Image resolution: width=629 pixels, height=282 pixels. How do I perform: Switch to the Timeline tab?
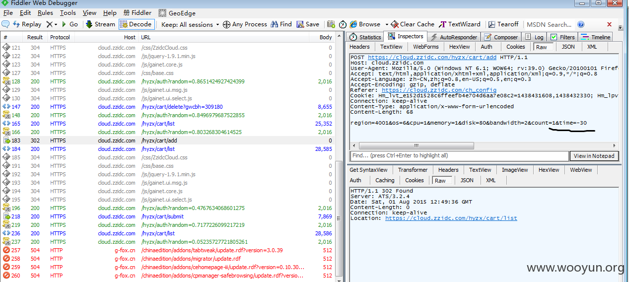click(595, 37)
